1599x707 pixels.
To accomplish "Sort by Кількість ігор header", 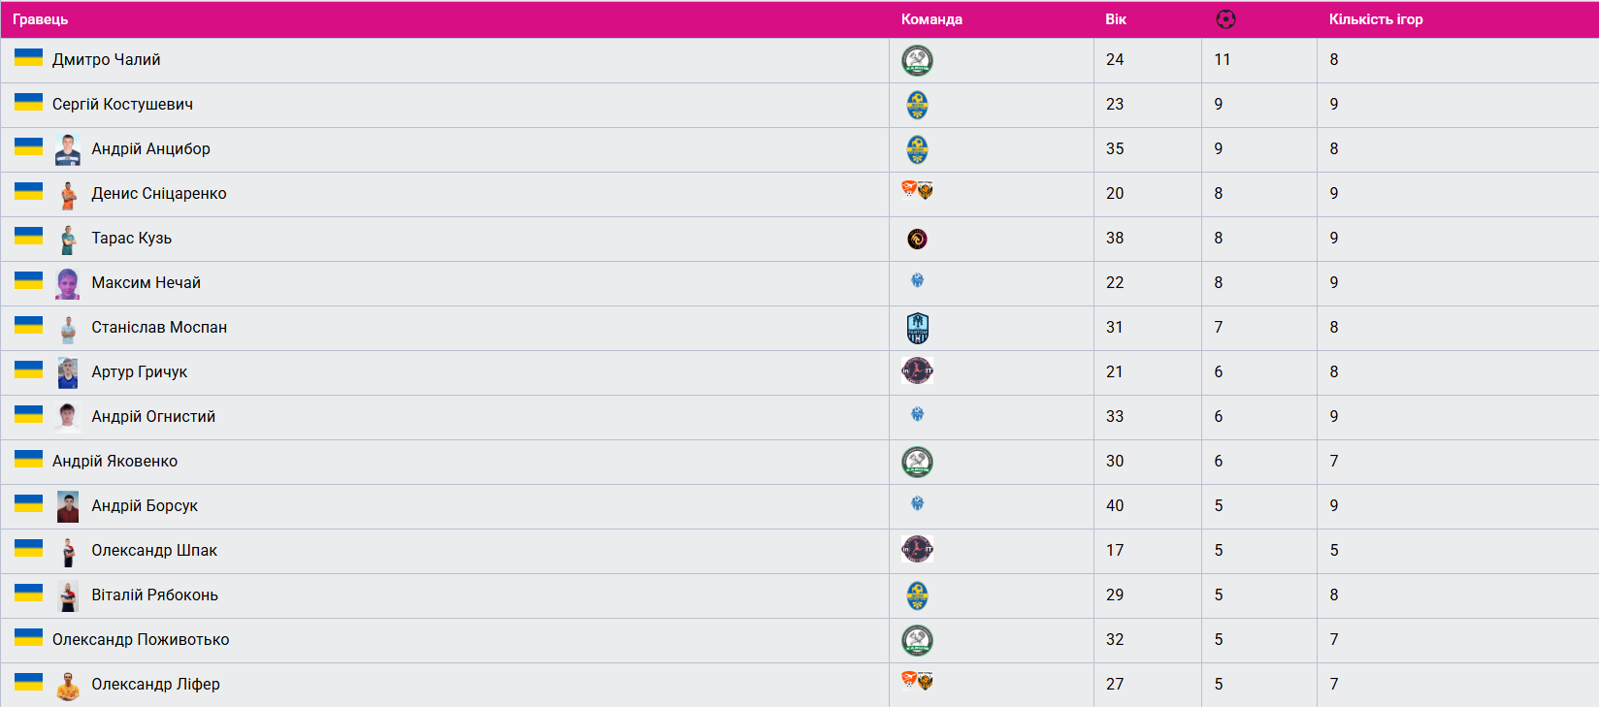I will (x=1376, y=19).
